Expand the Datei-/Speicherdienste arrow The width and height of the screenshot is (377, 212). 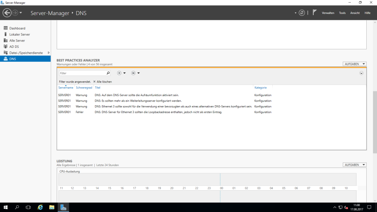(49, 53)
